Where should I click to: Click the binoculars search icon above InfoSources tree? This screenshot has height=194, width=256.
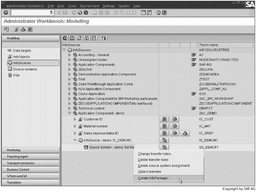(87, 38)
